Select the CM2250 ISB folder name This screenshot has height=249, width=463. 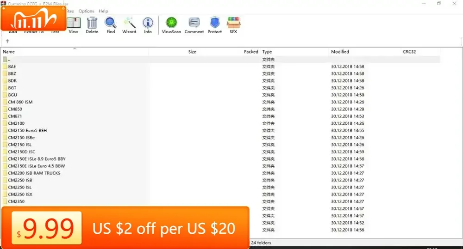(x=20, y=180)
